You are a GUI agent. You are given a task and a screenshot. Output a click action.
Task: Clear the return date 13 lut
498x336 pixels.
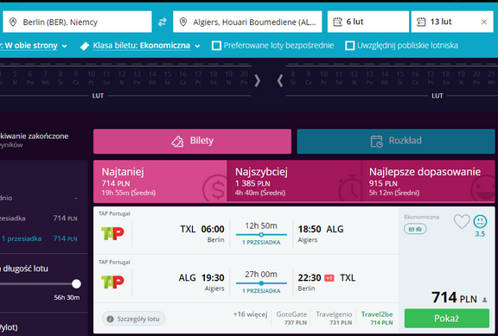pyautogui.click(x=484, y=22)
